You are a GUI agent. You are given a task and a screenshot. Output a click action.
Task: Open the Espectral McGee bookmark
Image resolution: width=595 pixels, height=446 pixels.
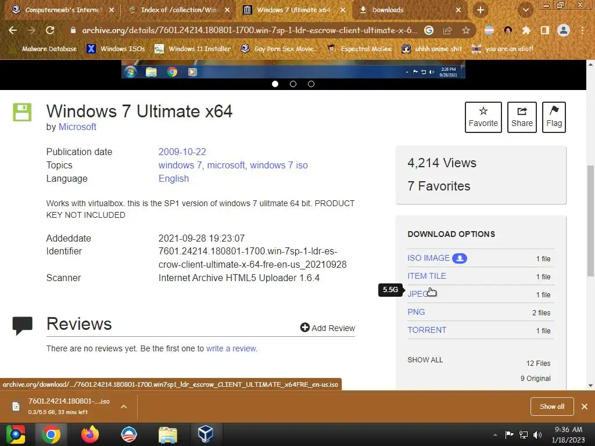[x=359, y=49]
